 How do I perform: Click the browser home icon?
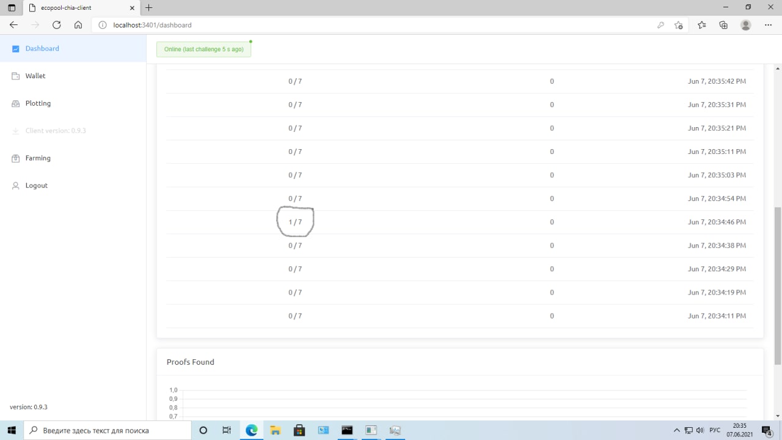[78, 25]
